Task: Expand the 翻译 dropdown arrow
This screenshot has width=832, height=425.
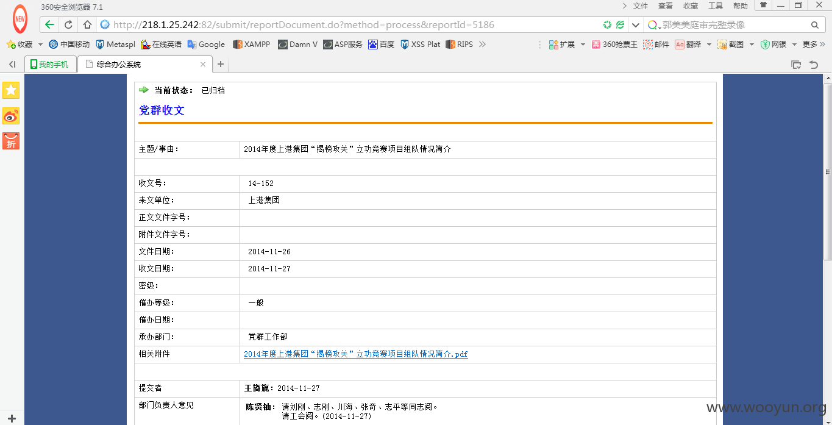Action: pyautogui.click(x=709, y=45)
